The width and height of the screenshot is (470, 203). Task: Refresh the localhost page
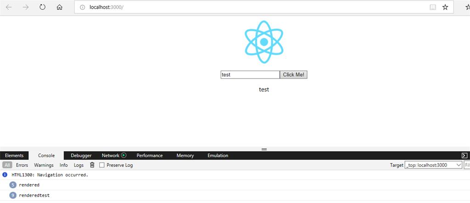pyautogui.click(x=43, y=7)
